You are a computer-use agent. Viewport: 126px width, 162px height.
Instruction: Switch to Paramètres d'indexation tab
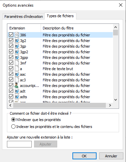click(23, 17)
